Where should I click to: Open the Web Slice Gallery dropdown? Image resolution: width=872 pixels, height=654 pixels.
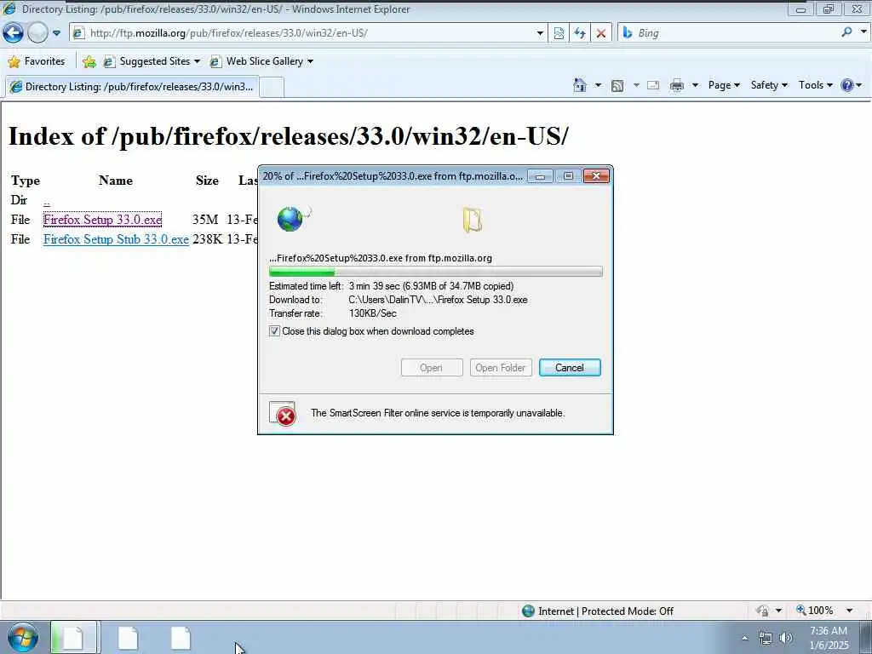261,61
